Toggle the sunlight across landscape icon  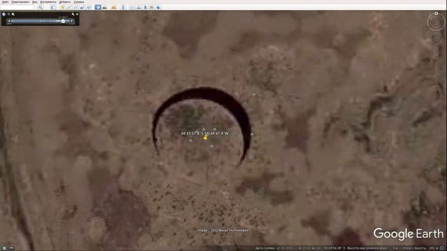point(104,7)
